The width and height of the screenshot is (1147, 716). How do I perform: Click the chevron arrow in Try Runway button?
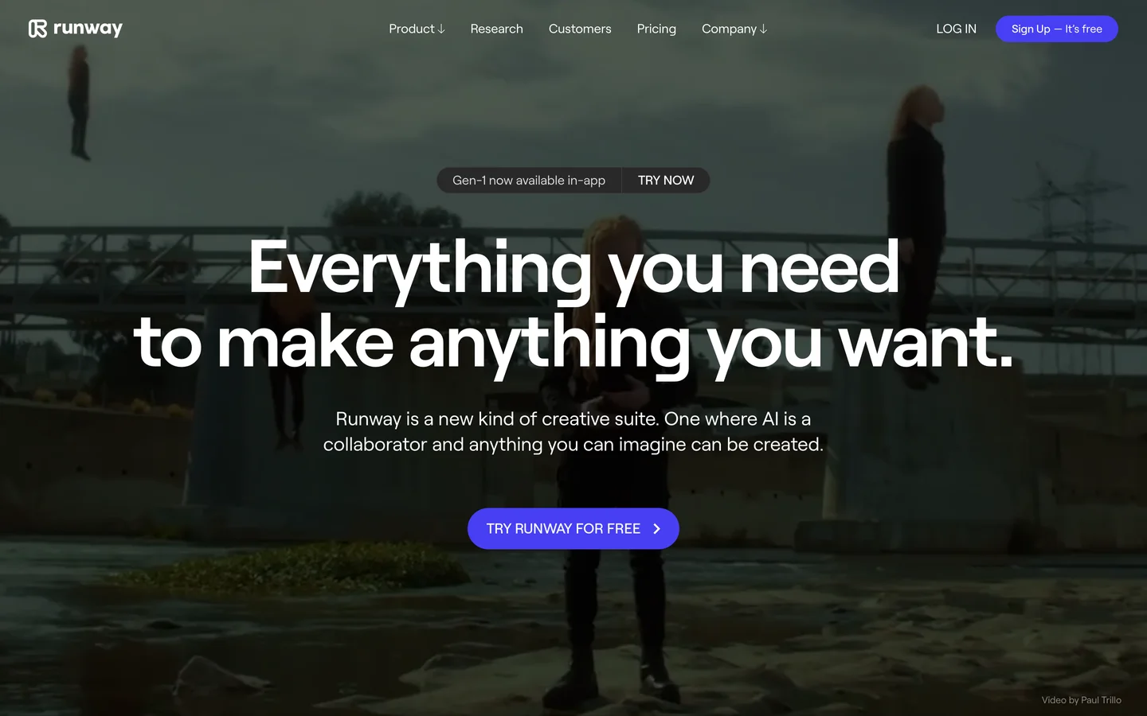tap(656, 528)
